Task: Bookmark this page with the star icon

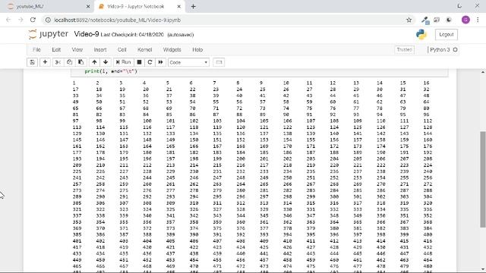Action: [409, 20]
